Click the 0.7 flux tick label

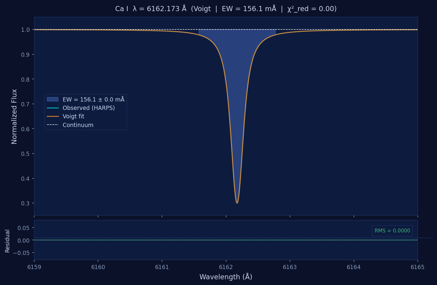25,104
